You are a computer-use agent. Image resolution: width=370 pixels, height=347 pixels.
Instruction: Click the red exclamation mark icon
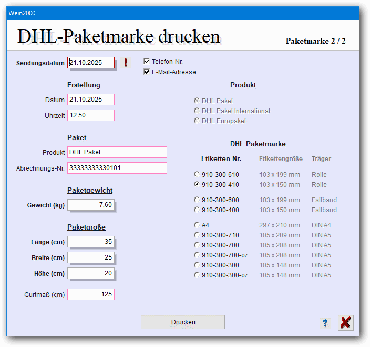(x=126, y=63)
